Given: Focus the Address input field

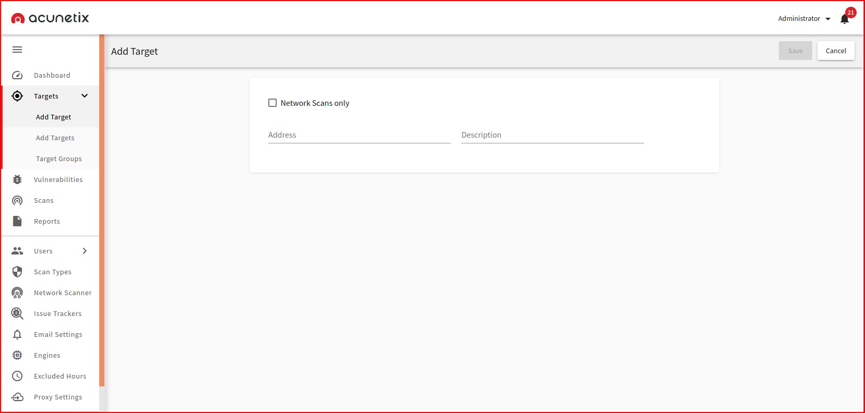Looking at the screenshot, I should click(360, 135).
